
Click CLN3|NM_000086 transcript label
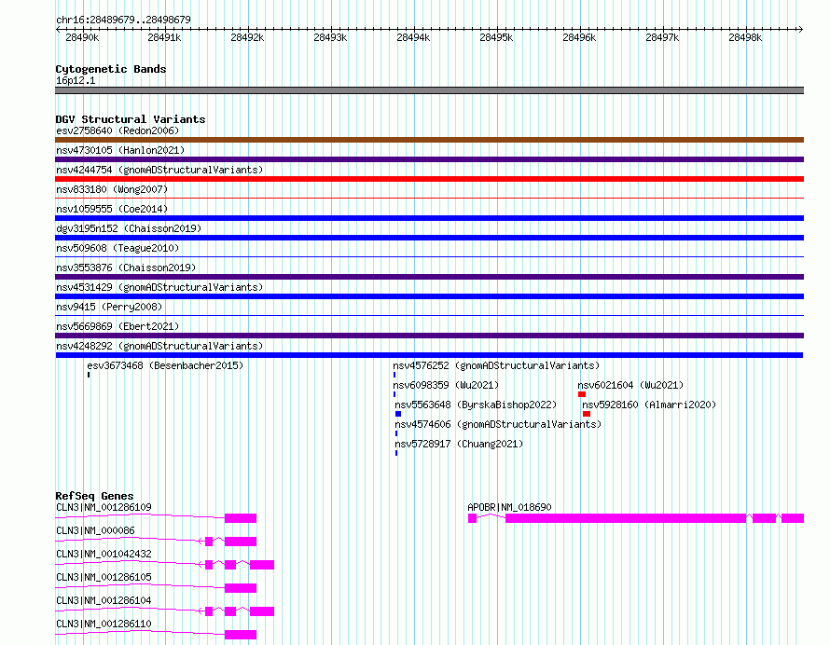tap(95, 530)
